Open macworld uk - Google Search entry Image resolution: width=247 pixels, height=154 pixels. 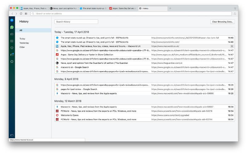click(144, 67)
